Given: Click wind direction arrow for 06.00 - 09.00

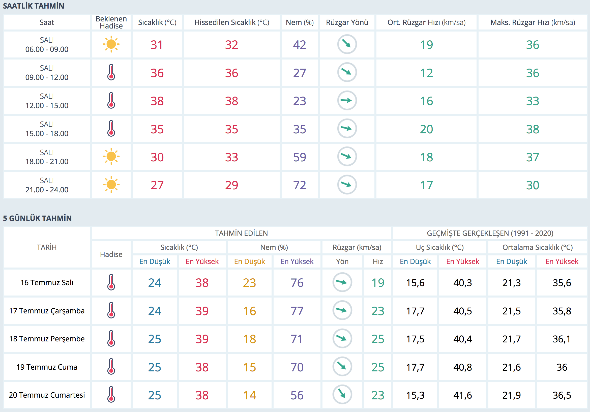Looking at the screenshot, I should [347, 44].
